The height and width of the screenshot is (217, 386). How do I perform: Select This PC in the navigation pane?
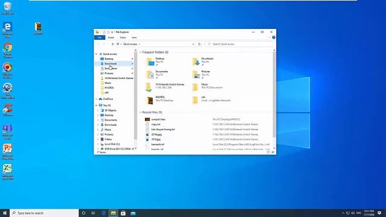coord(107,105)
